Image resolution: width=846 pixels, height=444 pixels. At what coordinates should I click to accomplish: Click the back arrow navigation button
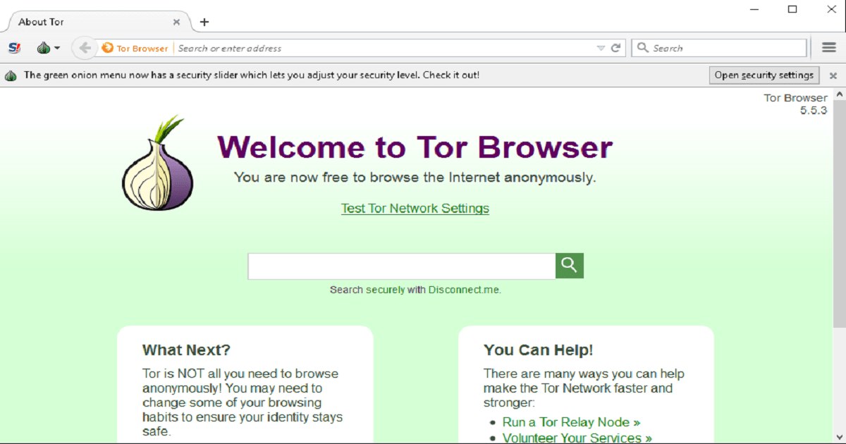click(85, 48)
